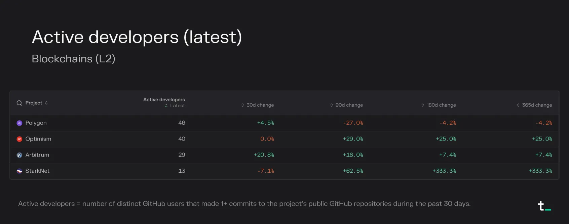Select Optimism's 365d change +25.0%

[x=542, y=139]
